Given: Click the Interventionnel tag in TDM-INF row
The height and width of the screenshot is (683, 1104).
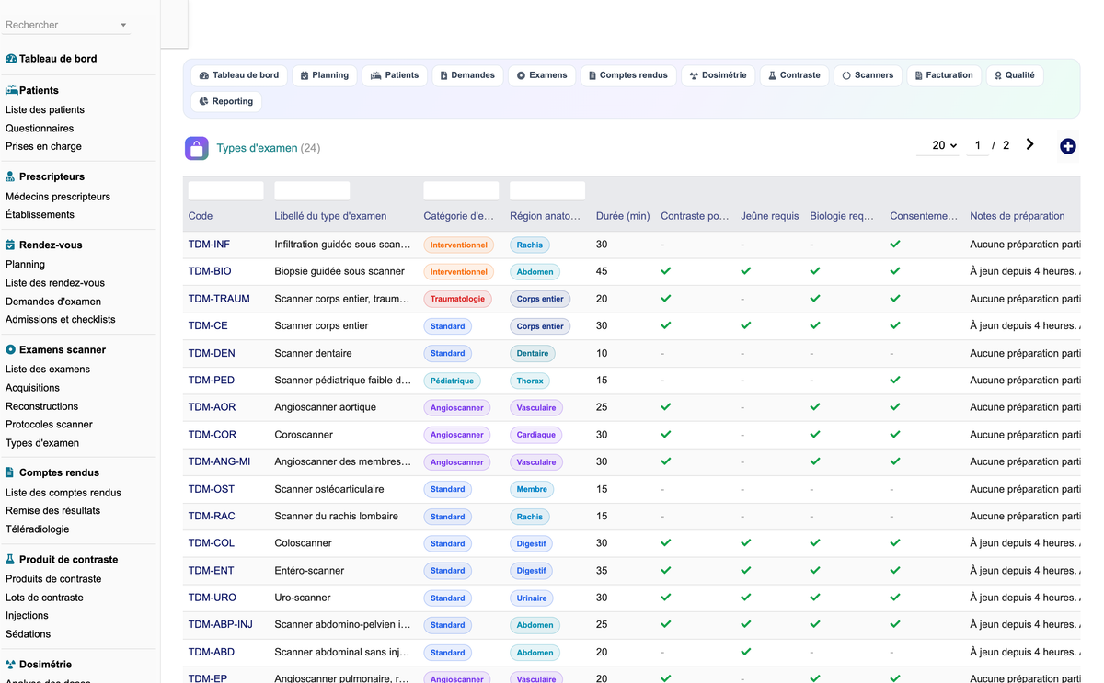Looking at the screenshot, I should 459,245.
